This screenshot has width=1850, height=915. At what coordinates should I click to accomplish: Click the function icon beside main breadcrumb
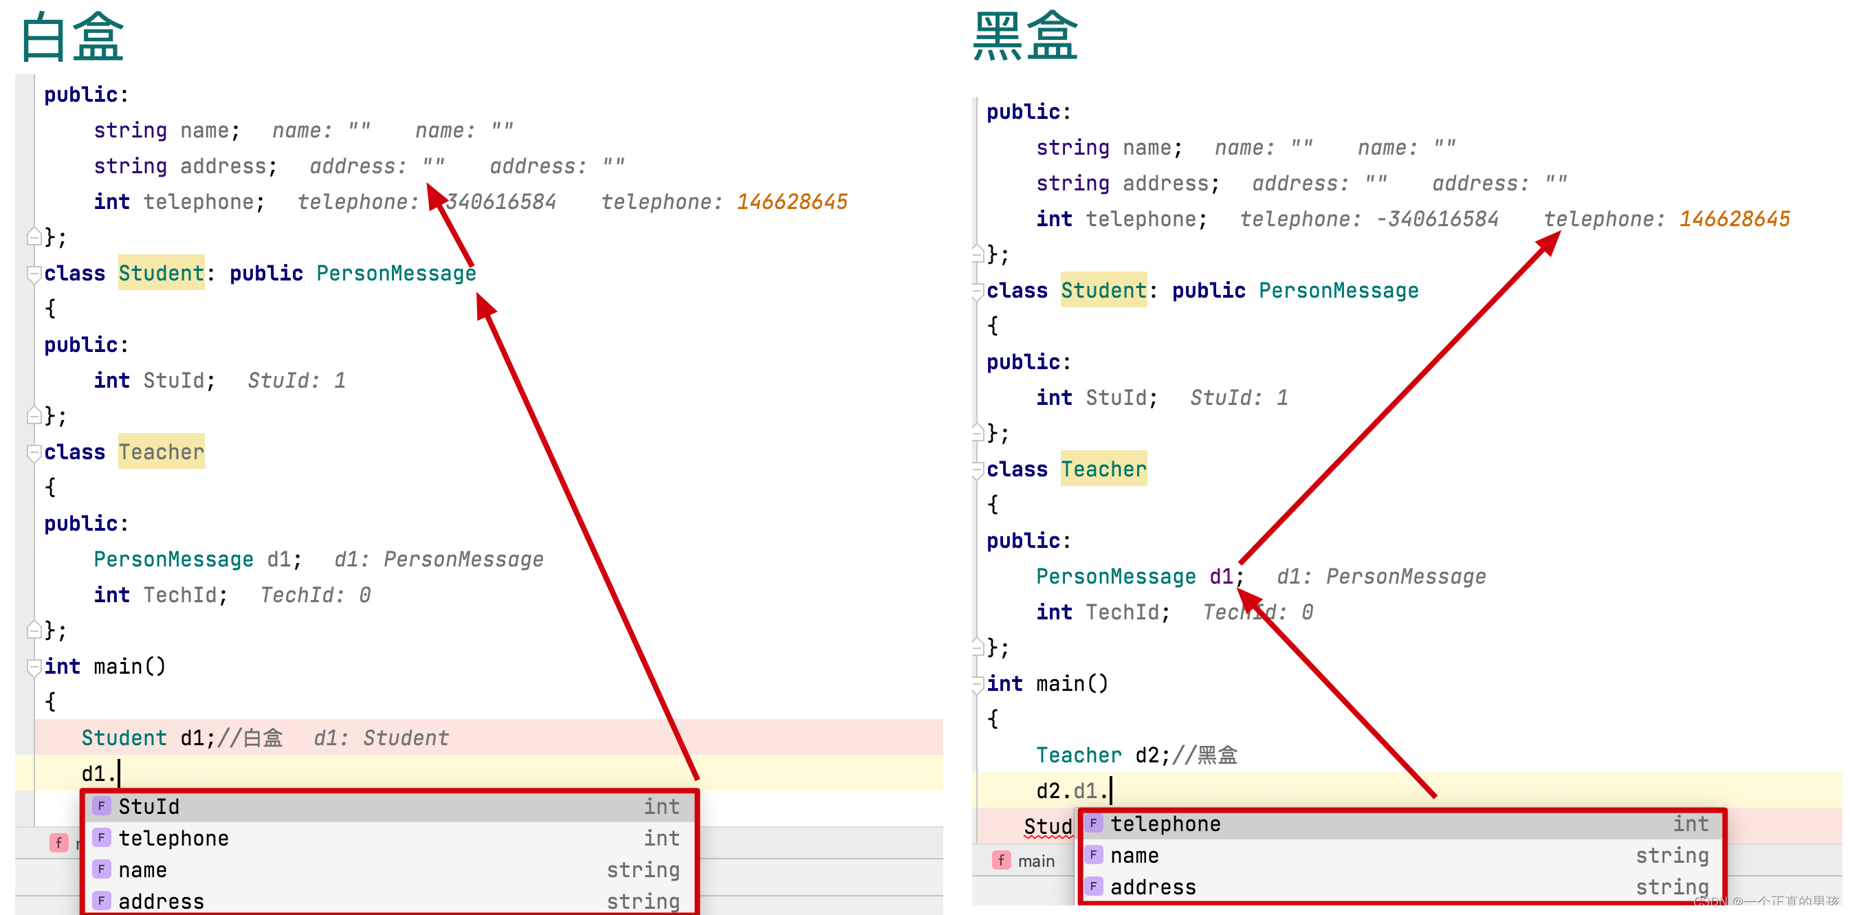1001,861
